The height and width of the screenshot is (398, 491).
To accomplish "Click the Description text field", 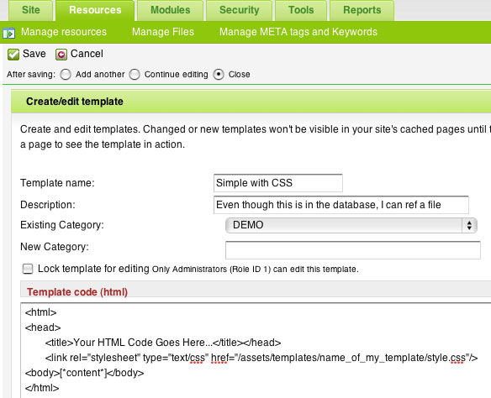I will 341,205.
